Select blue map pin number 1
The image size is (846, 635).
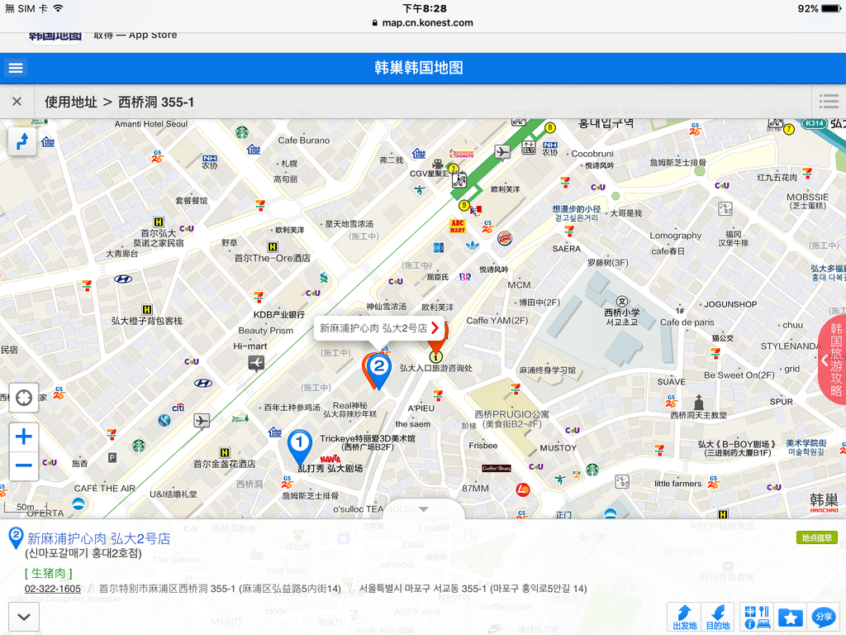point(299,447)
